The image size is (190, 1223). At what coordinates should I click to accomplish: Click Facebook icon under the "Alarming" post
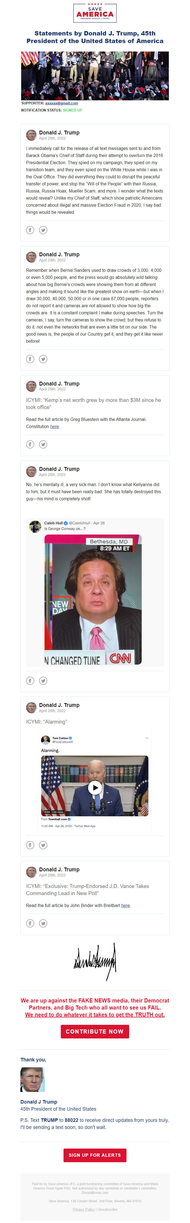tap(30, 845)
